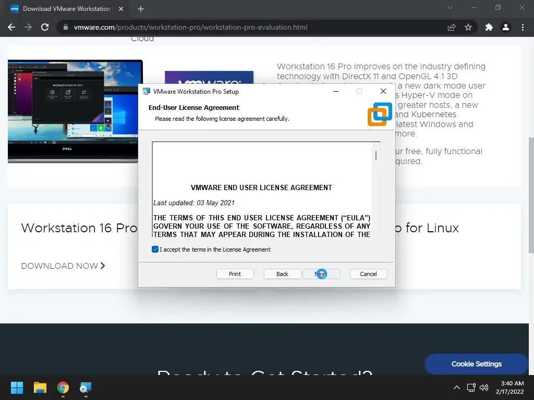The image size is (534, 400).
Task: Open the Windows Start menu
Action: (x=17, y=387)
